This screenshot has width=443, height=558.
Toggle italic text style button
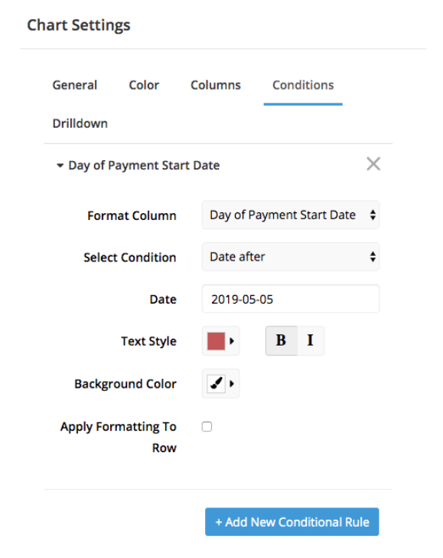point(311,340)
